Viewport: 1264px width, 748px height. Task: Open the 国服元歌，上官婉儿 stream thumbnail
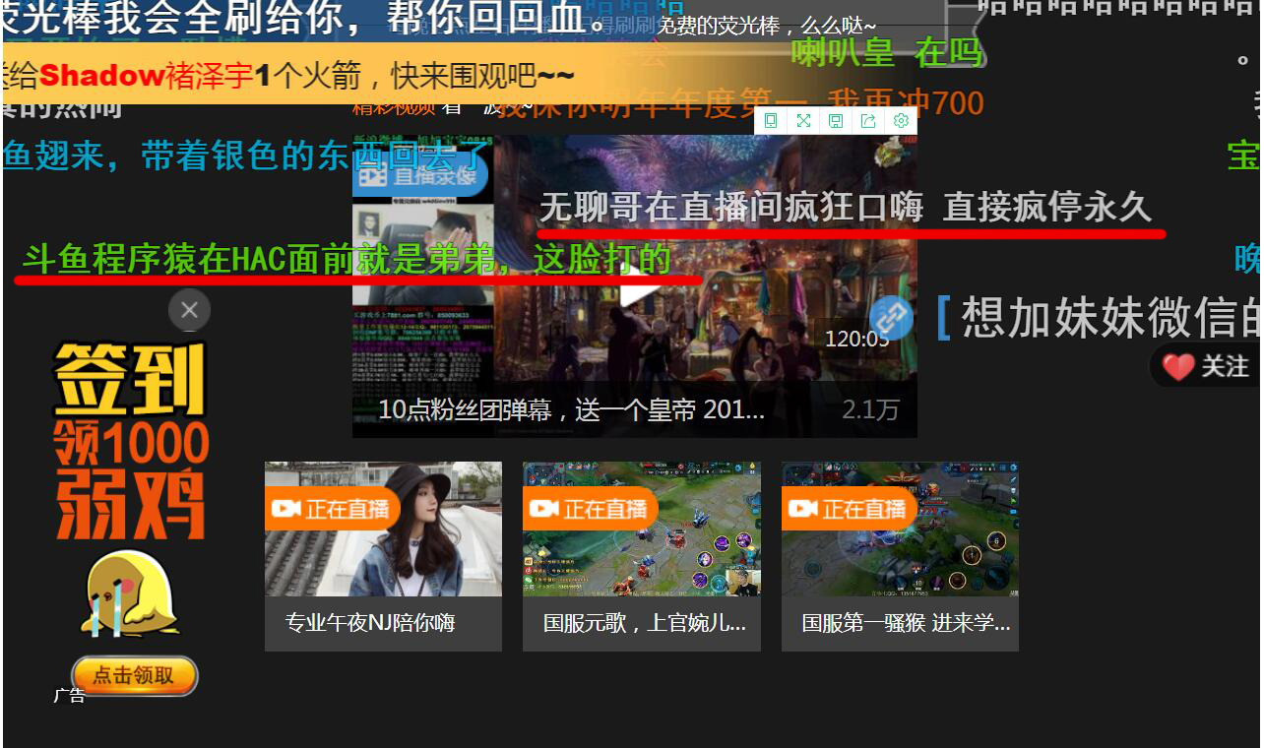tap(641, 529)
